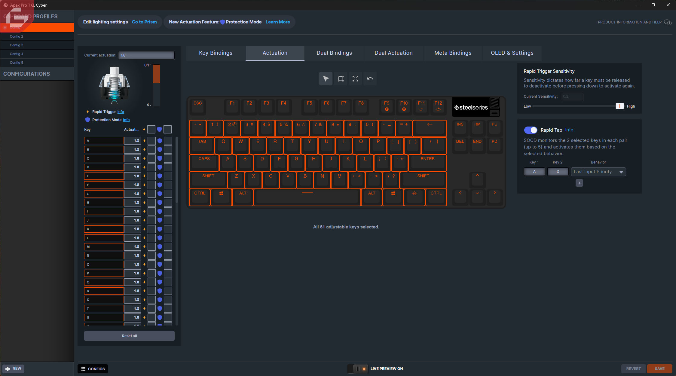Open the OLED & Settings tab
Image resolution: width=676 pixels, height=376 pixels.
pos(512,53)
